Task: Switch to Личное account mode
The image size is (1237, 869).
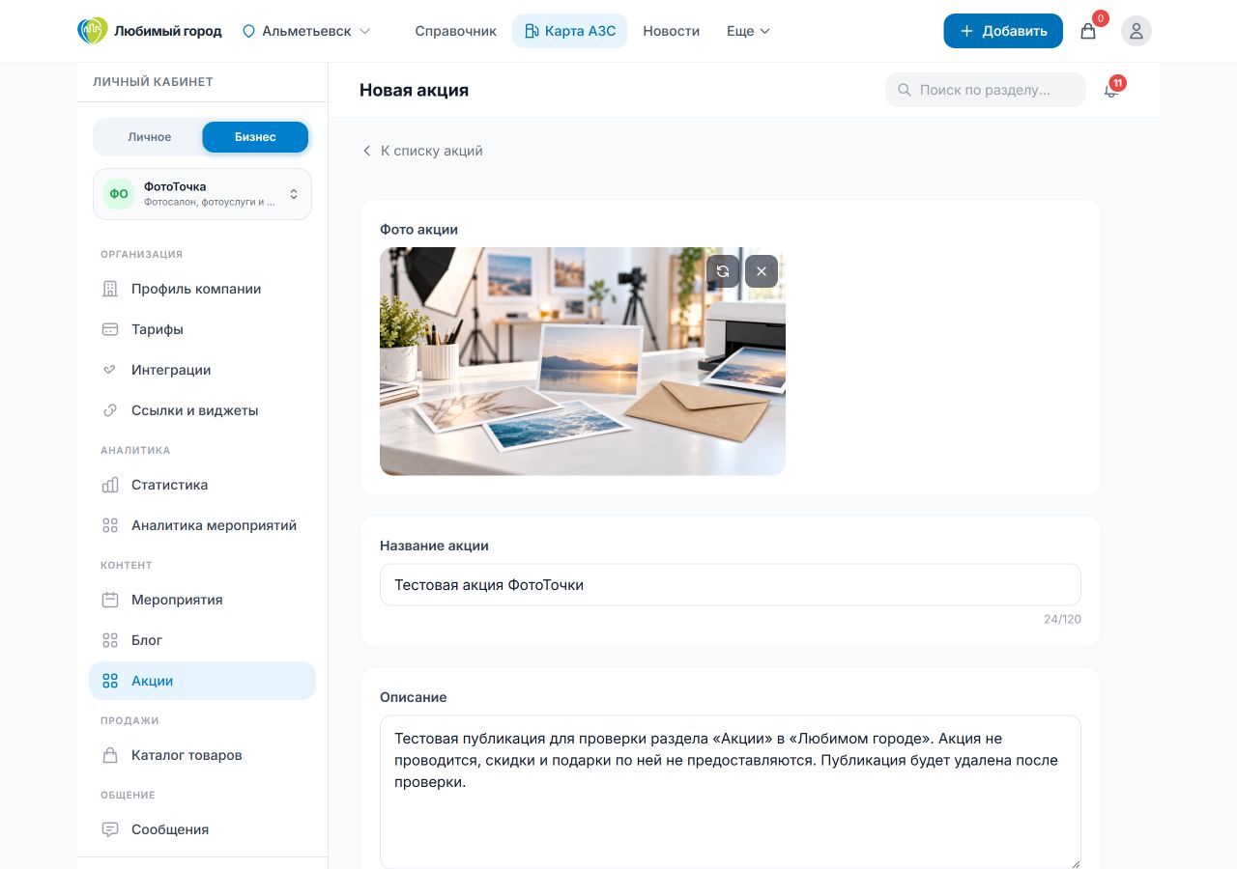Action: 149,137
